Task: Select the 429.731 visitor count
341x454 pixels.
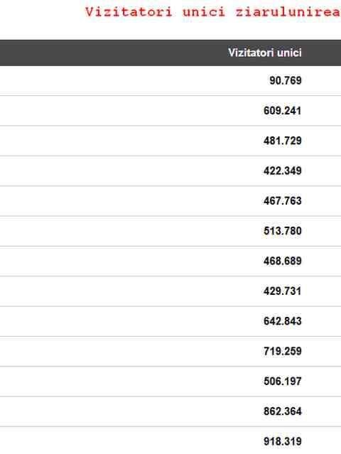Action: pos(283,291)
